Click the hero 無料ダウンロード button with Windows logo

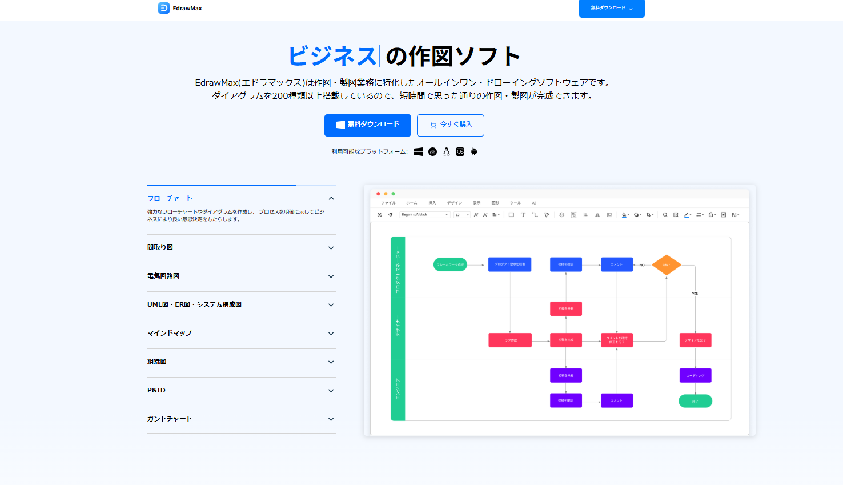pos(368,125)
